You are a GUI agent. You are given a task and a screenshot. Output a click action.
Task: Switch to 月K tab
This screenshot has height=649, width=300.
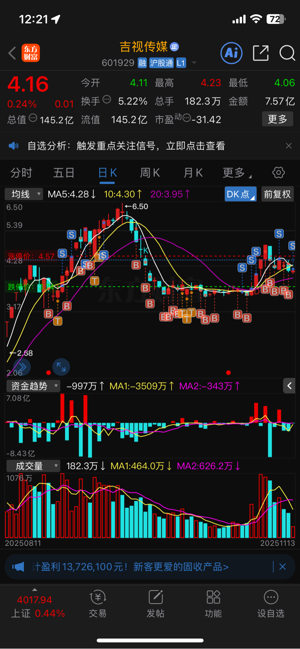click(193, 172)
